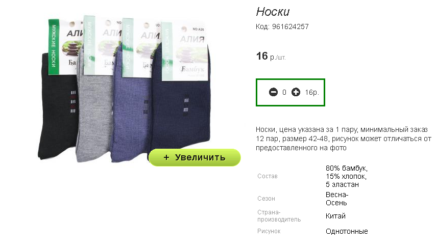Open the Носки product title

pos(273,12)
